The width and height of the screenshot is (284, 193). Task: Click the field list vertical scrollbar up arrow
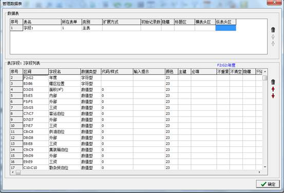pos(265,72)
